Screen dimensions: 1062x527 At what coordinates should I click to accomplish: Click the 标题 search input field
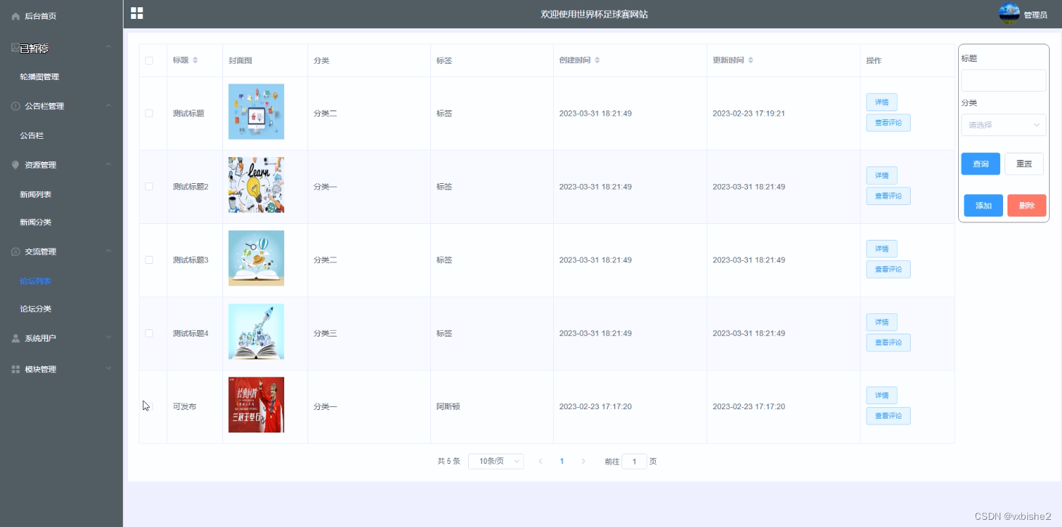pos(1003,81)
